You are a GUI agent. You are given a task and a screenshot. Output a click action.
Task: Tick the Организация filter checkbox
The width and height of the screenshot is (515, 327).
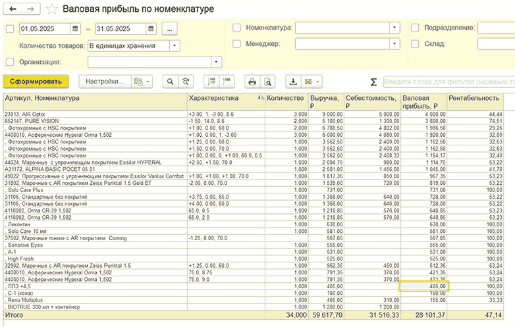[10, 62]
